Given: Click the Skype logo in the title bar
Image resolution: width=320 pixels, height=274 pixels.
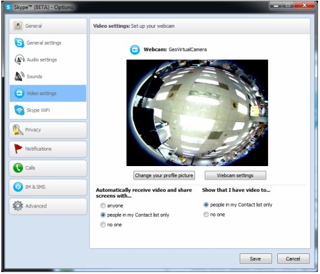Looking at the screenshot, I should click(8, 7).
